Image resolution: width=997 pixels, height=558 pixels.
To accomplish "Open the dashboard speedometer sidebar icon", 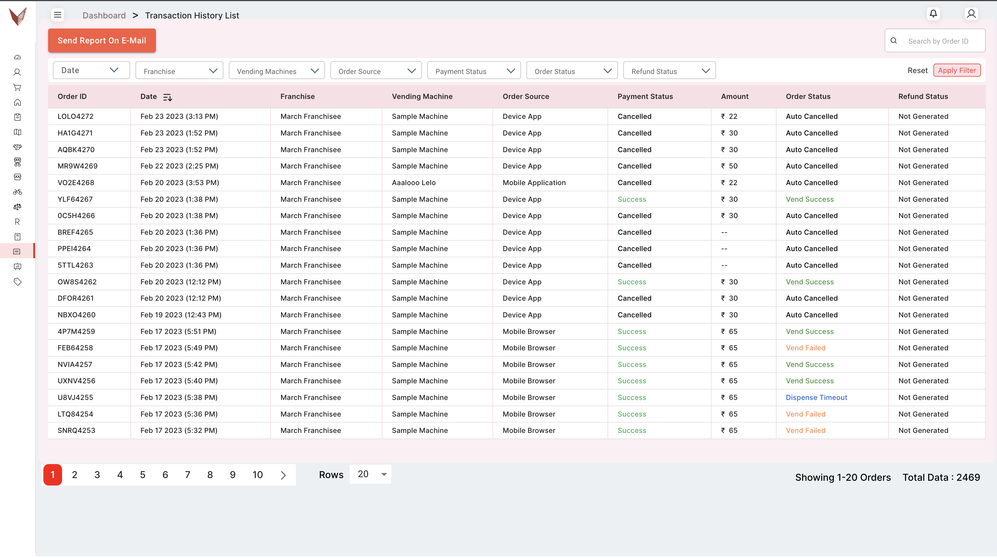I will coord(18,57).
